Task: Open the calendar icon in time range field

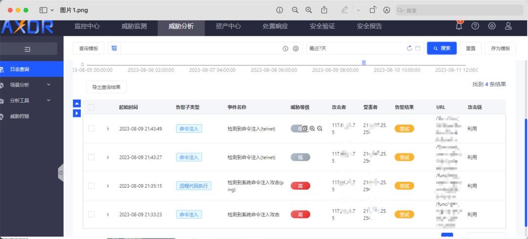Action: point(418,48)
